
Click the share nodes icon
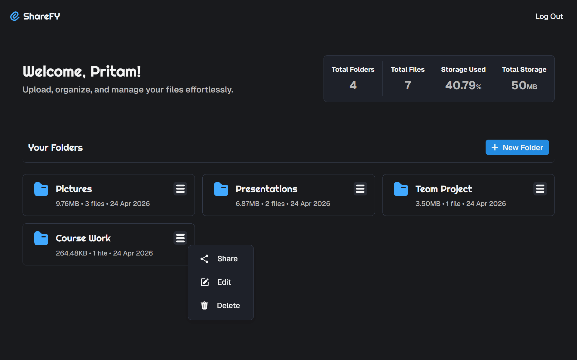pos(204,259)
